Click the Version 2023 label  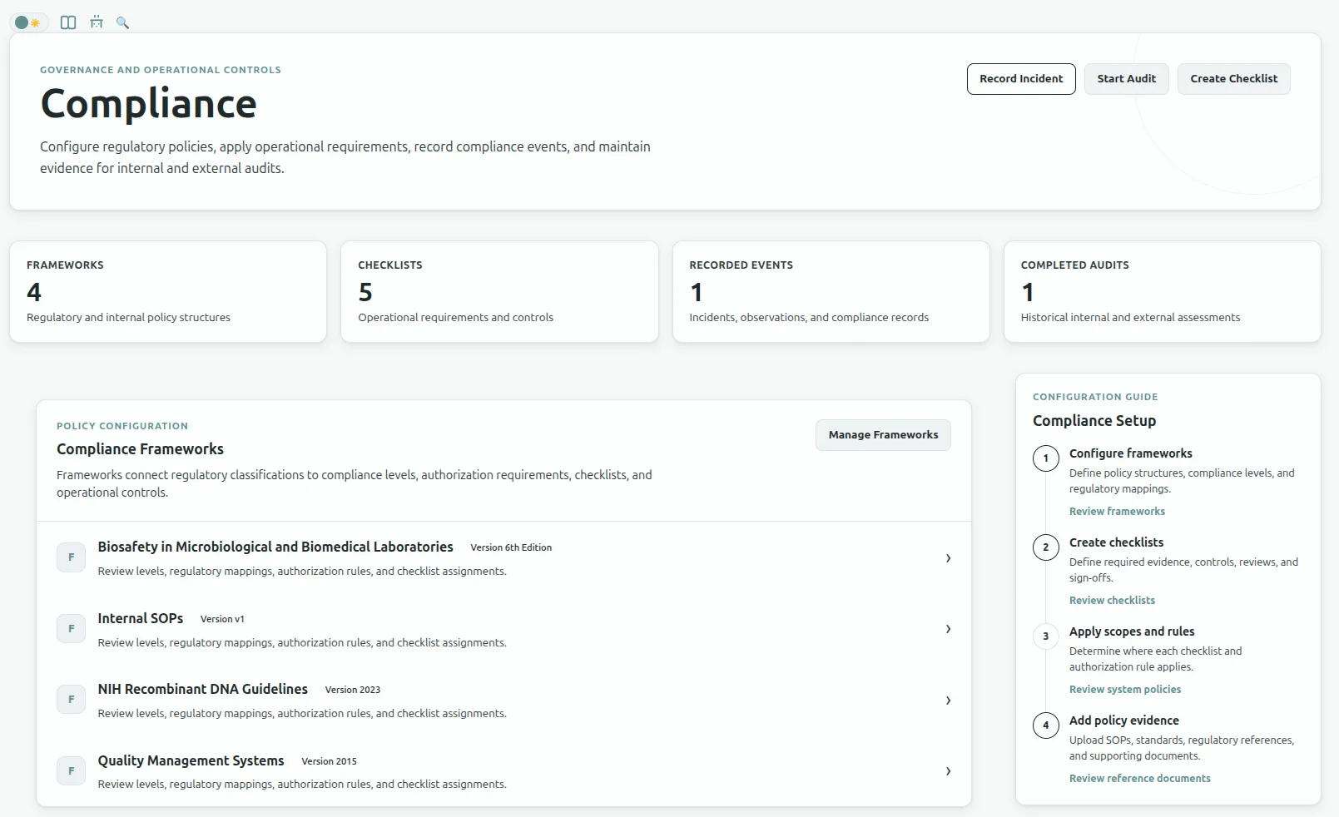click(353, 690)
